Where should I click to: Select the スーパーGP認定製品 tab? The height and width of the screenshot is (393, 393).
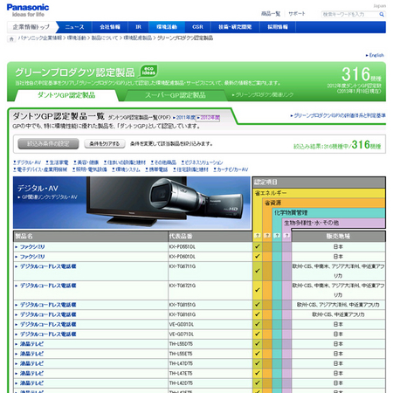click(176, 95)
